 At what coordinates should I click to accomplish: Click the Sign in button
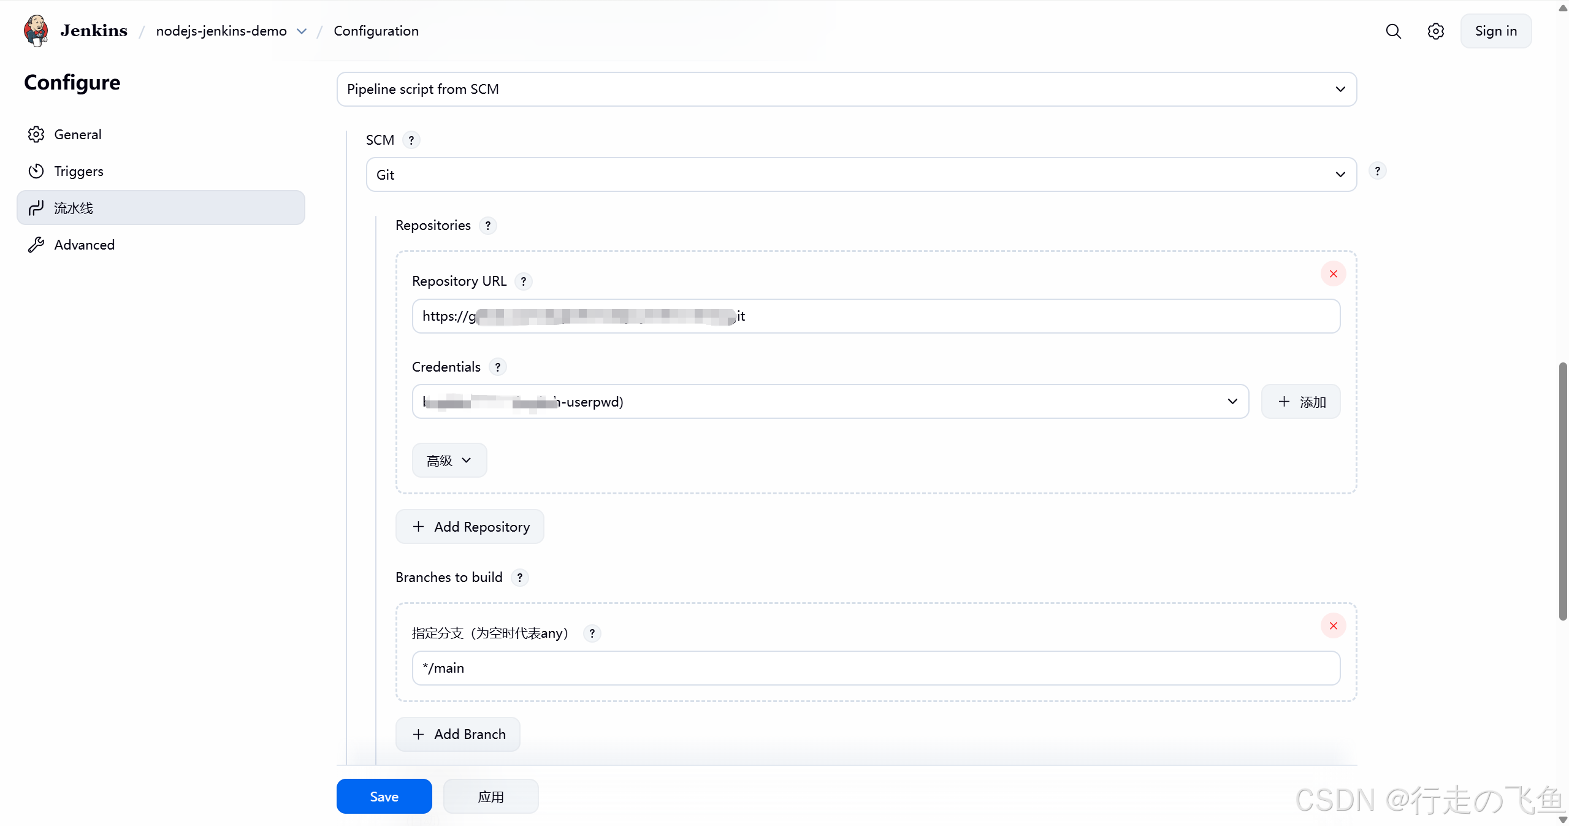[x=1495, y=31]
